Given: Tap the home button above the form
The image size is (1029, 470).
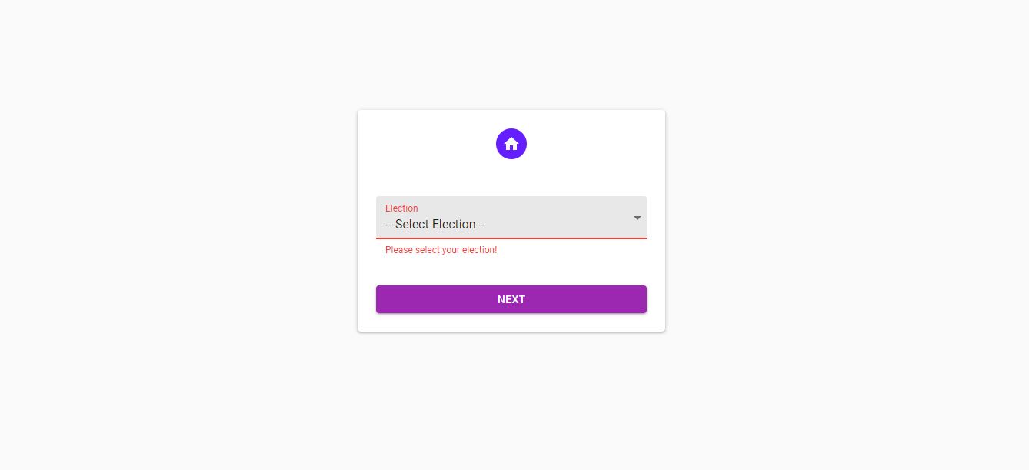Looking at the screenshot, I should pyautogui.click(x=511, y=144).
